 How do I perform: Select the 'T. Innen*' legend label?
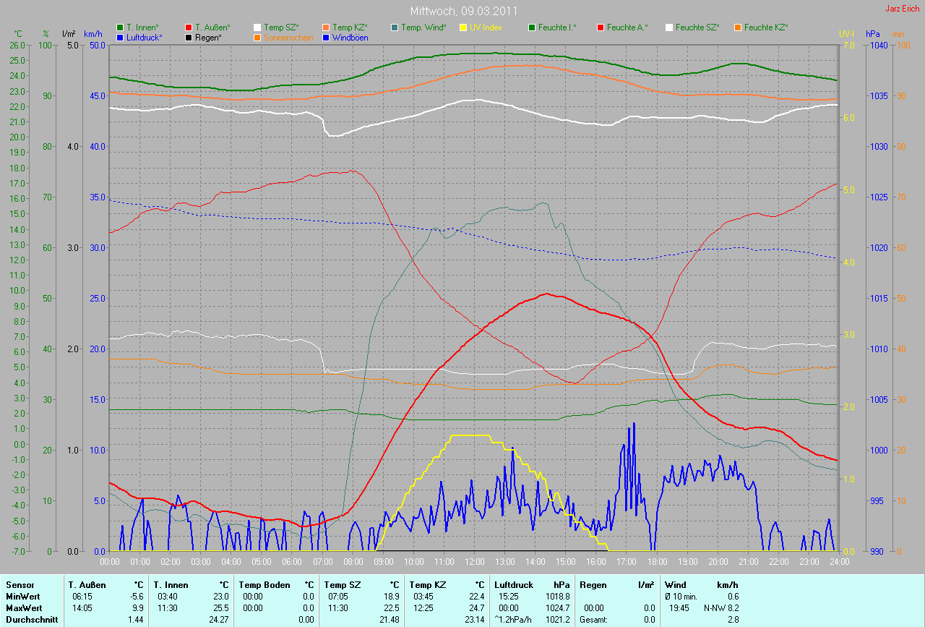coord(142,27)
